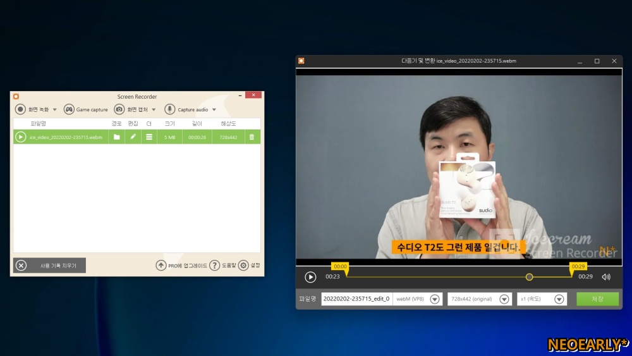Click the 728x442 resolution cell
The width and height of the screenshot is (632, 356).
(x=228, y=137)
